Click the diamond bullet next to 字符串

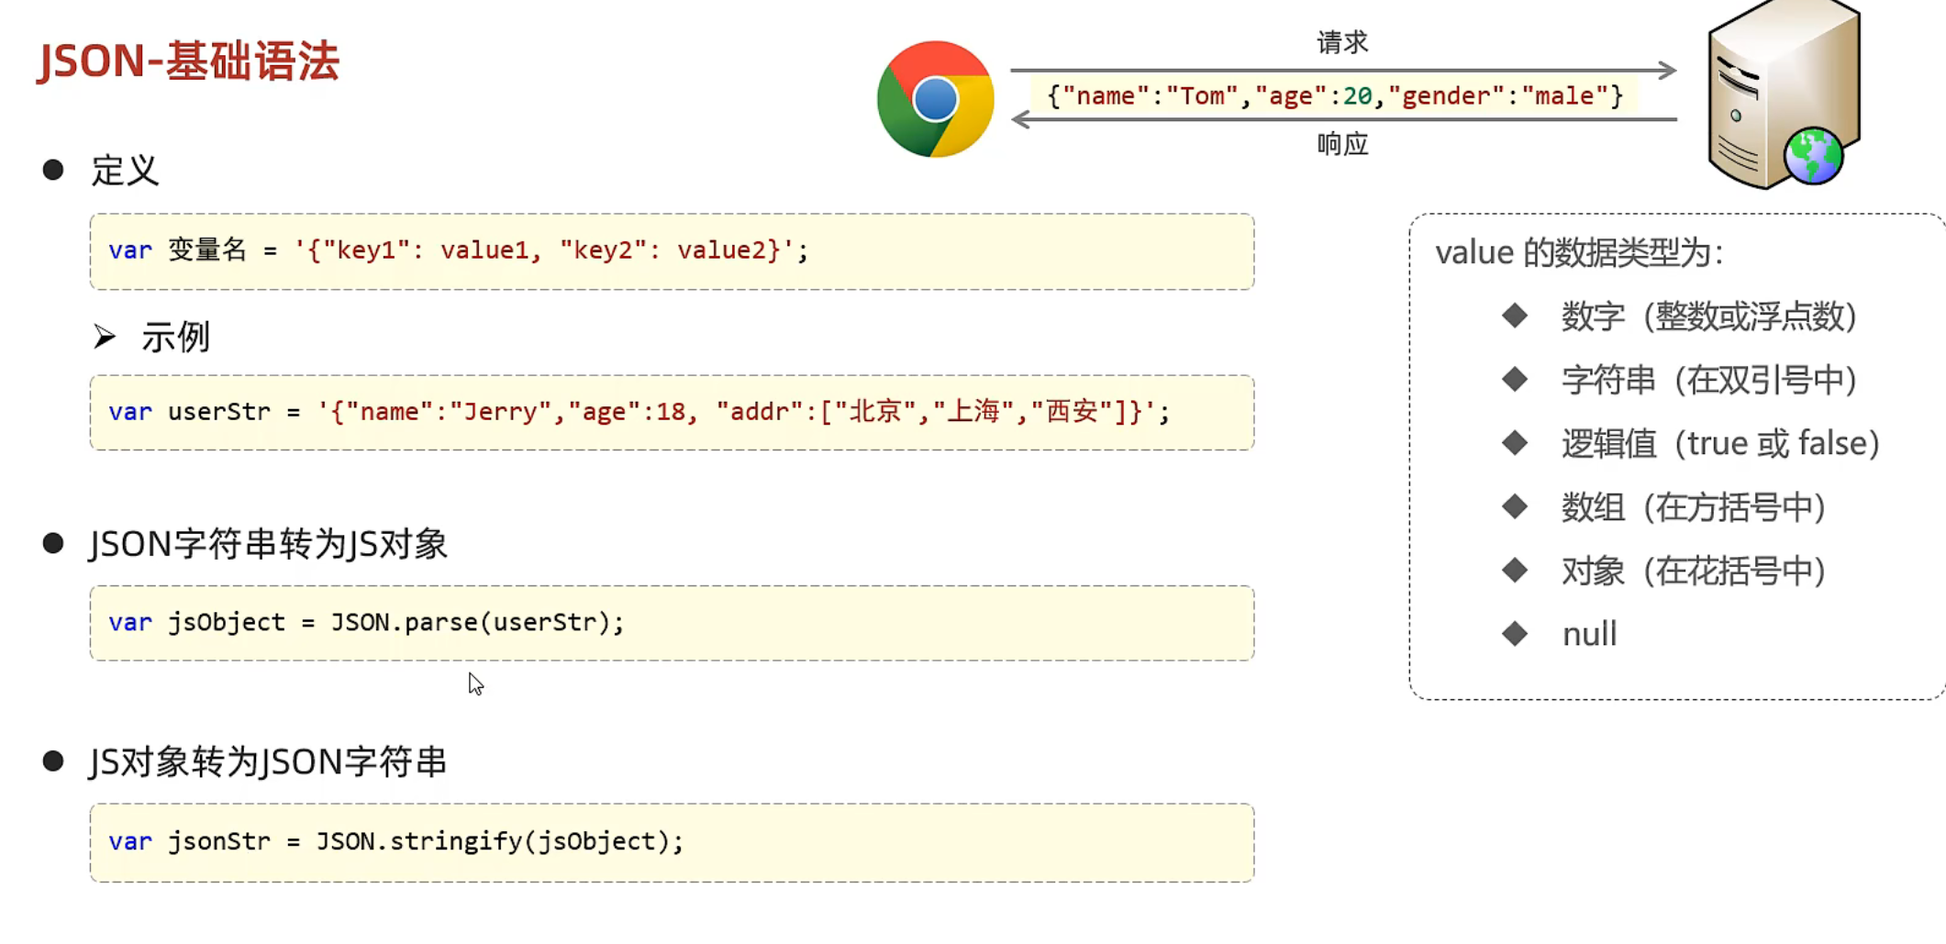[x=1515, y=379]
